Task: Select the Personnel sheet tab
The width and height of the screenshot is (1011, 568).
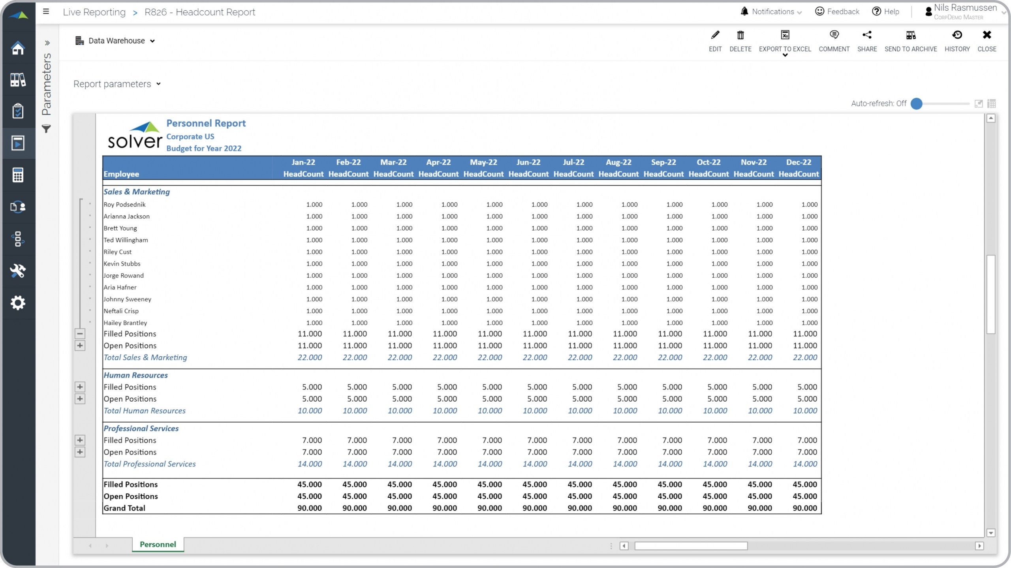Action: coord(158,544)
